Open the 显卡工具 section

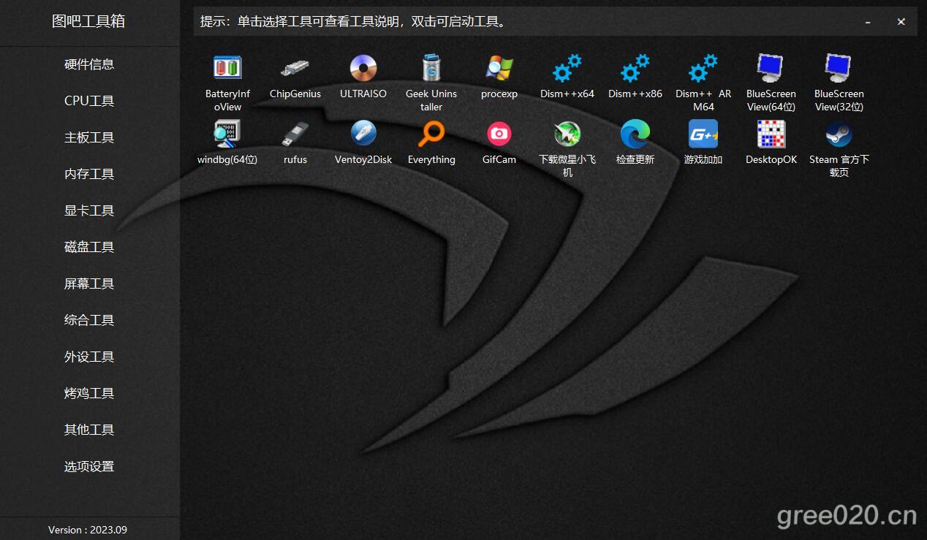(89, 210)
